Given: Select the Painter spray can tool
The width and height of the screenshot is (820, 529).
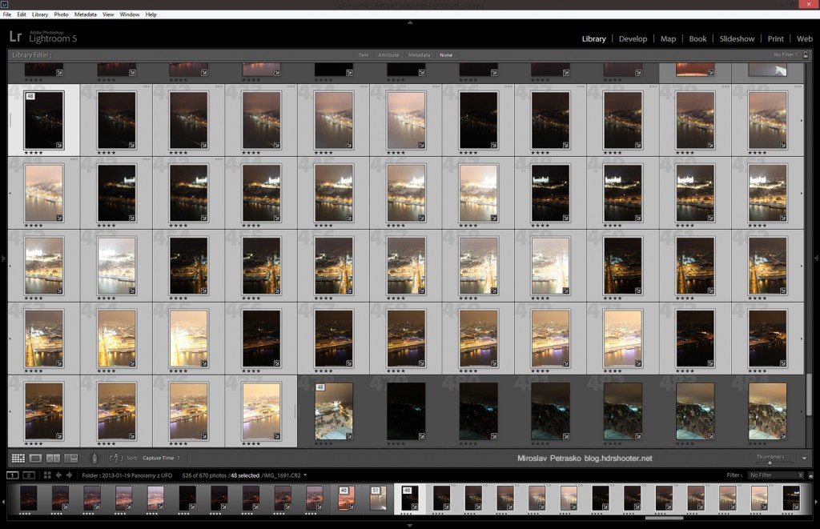Looking at the screenshot, I should [x=94, y=458].
